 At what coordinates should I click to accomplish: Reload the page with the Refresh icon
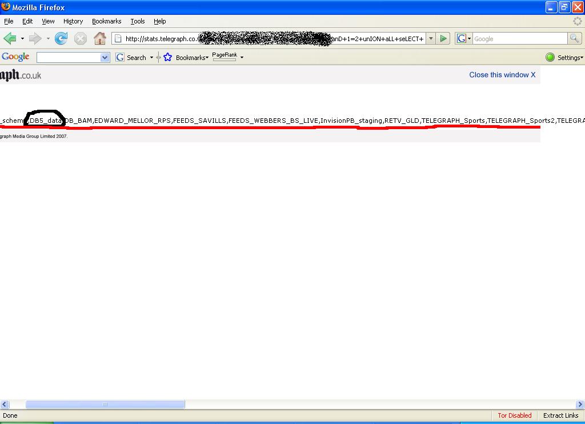tap(61, 38)
